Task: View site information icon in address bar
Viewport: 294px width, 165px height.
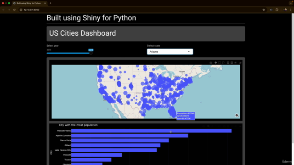Action: (21, 10)
